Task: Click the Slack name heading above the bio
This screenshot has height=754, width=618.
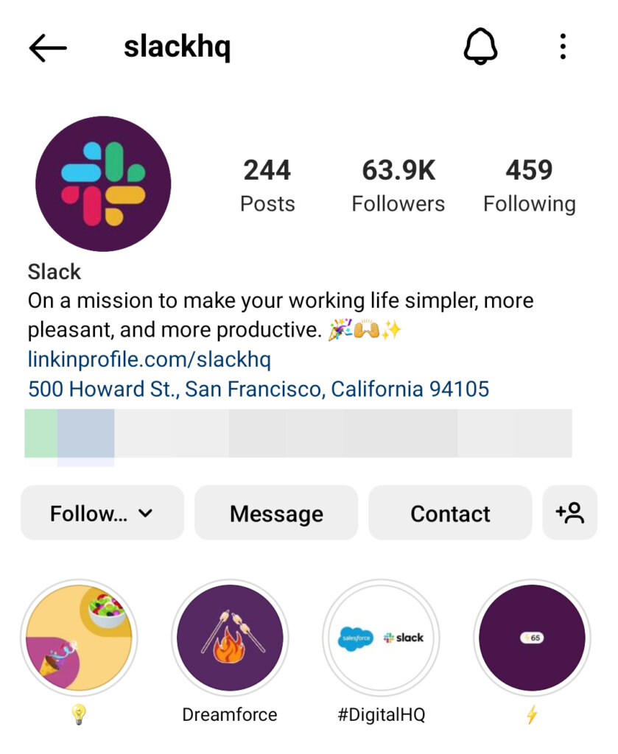Action: [53, 272]
